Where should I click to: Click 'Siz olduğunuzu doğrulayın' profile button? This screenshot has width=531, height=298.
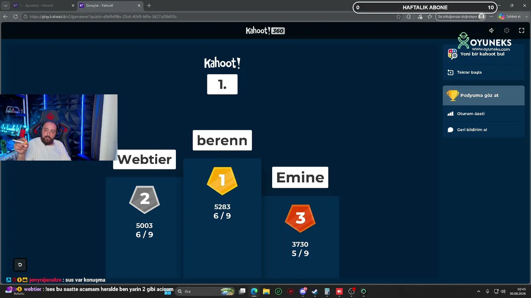pyautogui.click(x=460, y=17)
